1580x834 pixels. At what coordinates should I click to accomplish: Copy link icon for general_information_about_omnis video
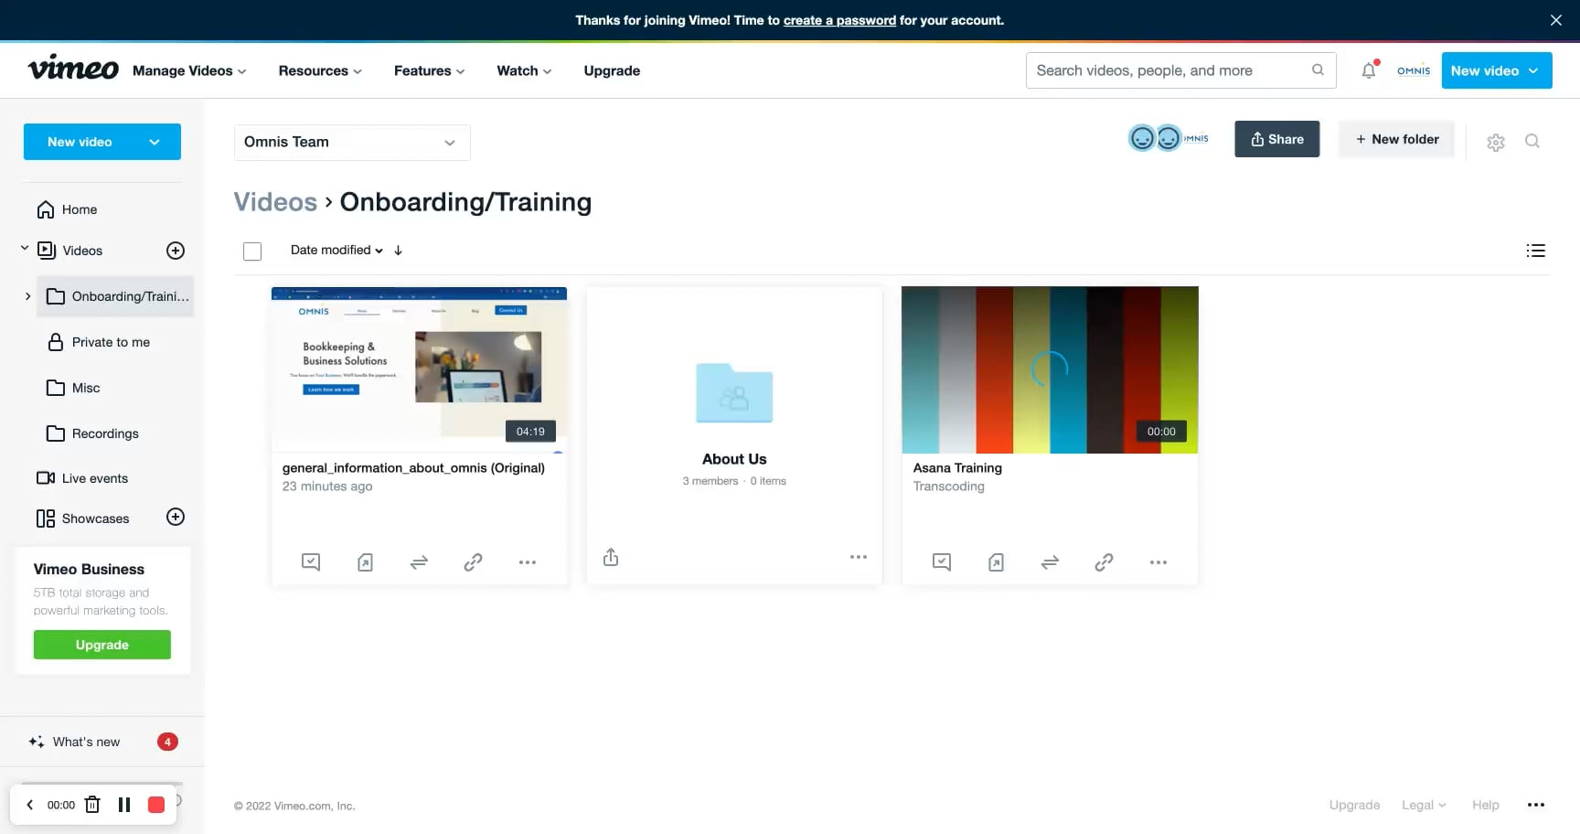point(473,562)
